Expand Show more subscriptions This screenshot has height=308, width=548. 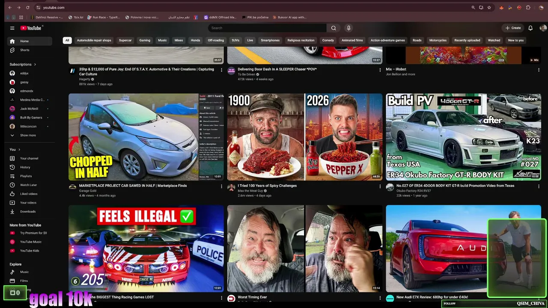pos(30,135)
